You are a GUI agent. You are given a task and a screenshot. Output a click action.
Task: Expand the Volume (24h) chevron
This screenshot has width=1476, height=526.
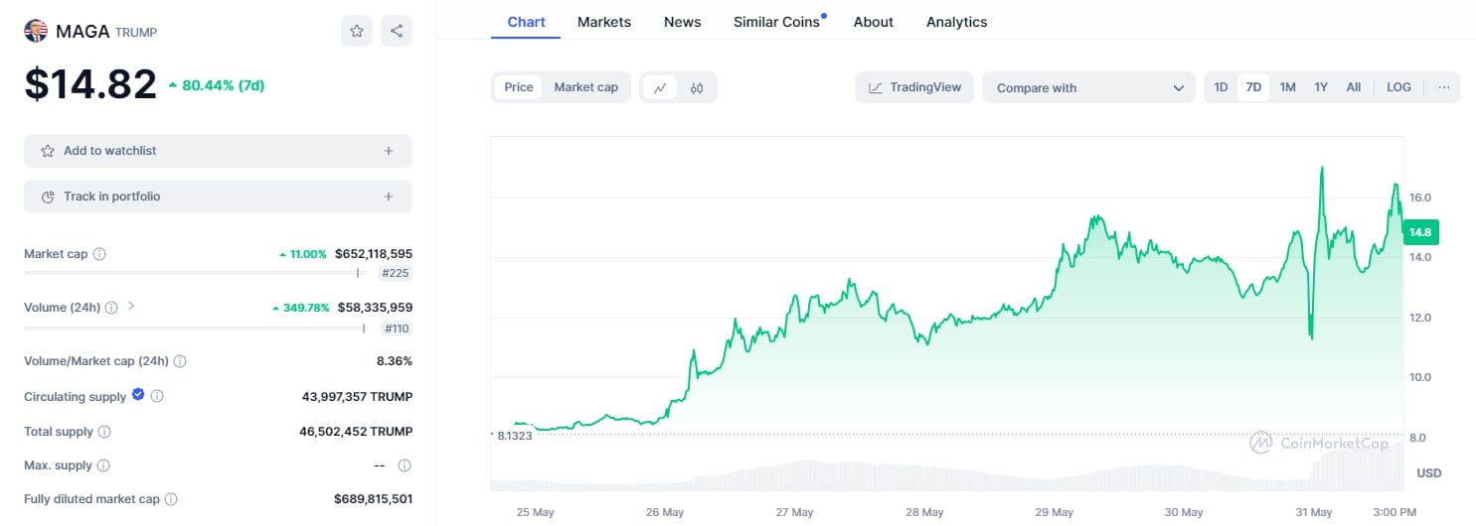pos(131,307)
